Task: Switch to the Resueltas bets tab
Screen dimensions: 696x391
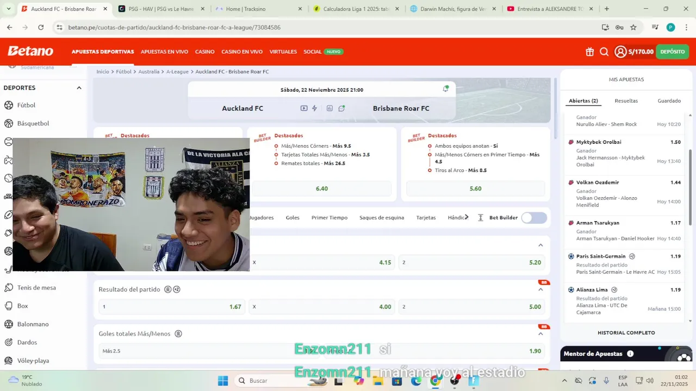Action: (x=626, y=100)
